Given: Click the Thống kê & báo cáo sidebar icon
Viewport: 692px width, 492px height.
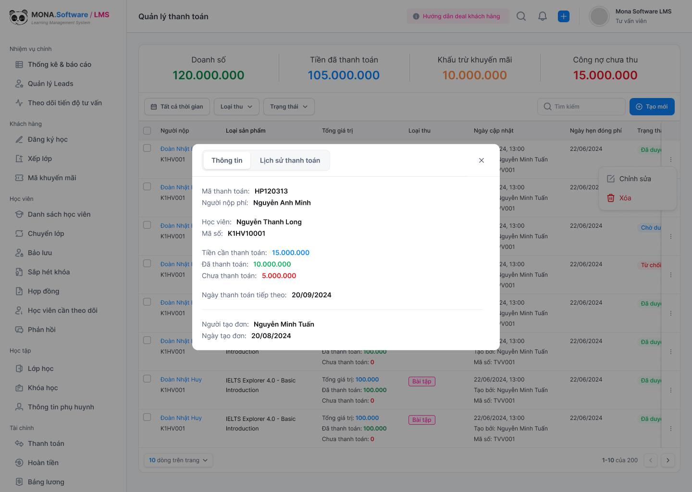Looking at the screenshot, I should click(x=19, y=64).
